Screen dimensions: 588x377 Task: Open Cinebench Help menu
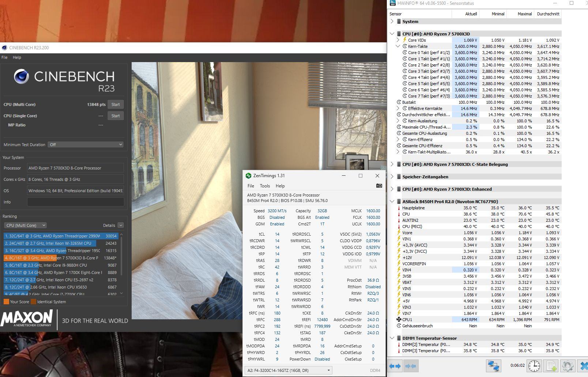[17, 57]
